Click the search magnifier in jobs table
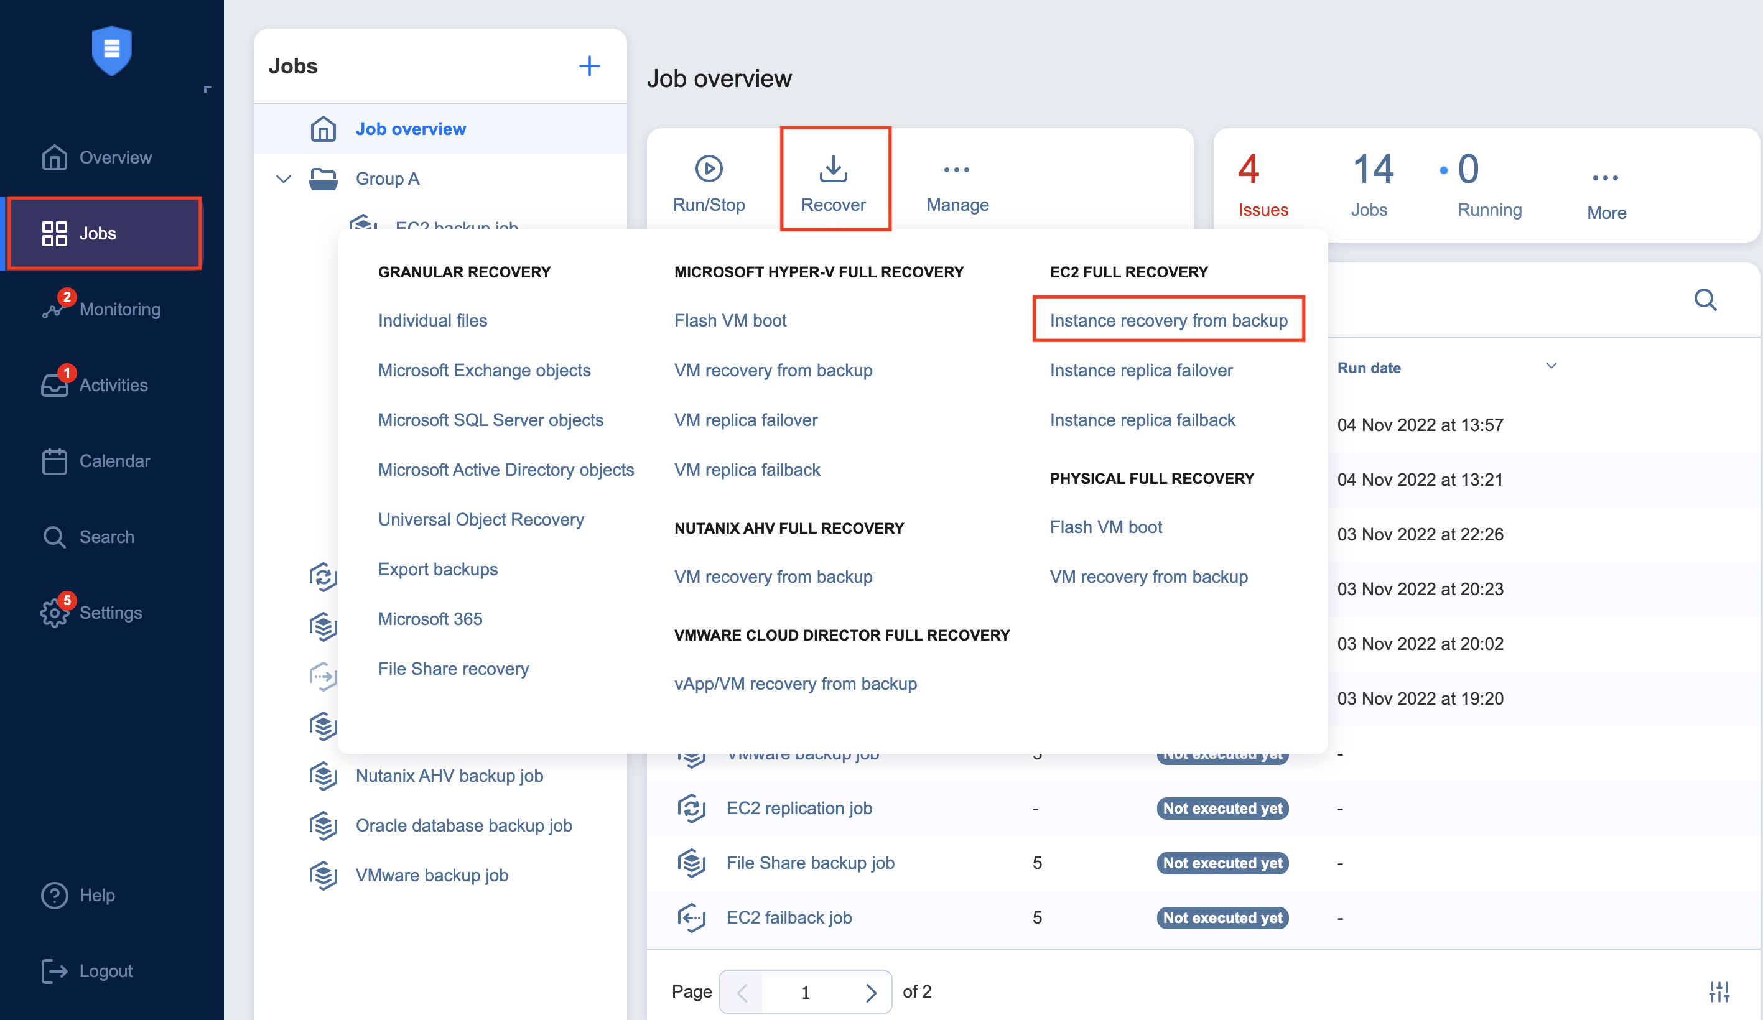Viewport: 1763px width, 1020px height. coord(1705,300)
